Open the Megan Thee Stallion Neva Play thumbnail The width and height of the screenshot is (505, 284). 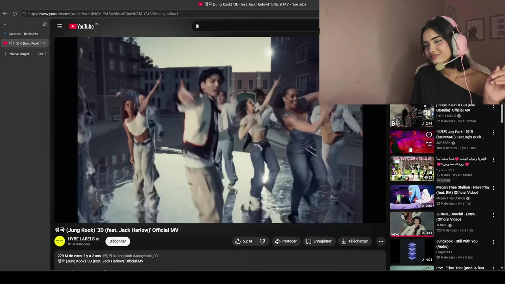tap(412, 197)
